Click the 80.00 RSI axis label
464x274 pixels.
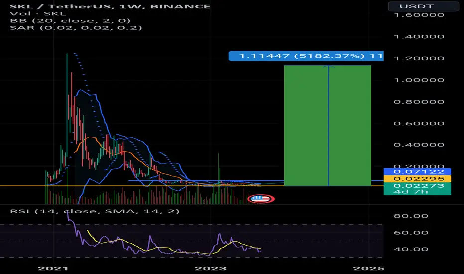click(x=411, y=216)
